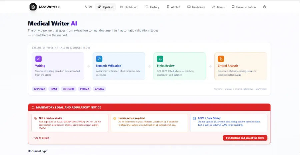Select the Ethics Review card title

pos(166,66)
